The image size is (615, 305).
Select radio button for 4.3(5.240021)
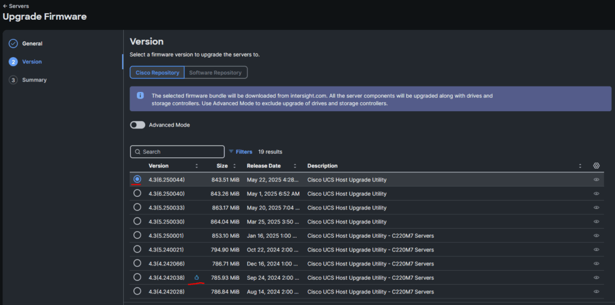click(137, 249)
